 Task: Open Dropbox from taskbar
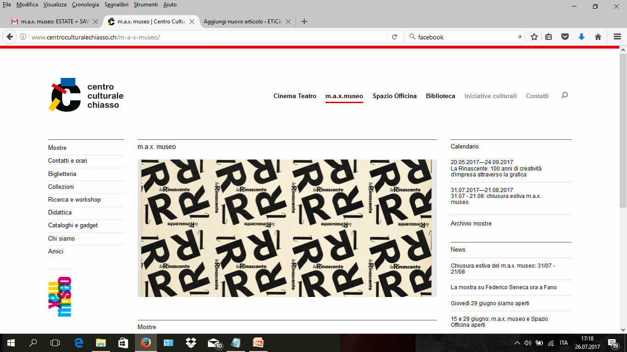click(191, 343)
